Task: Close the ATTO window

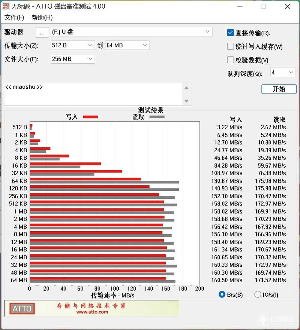Action: coord(287,6)
